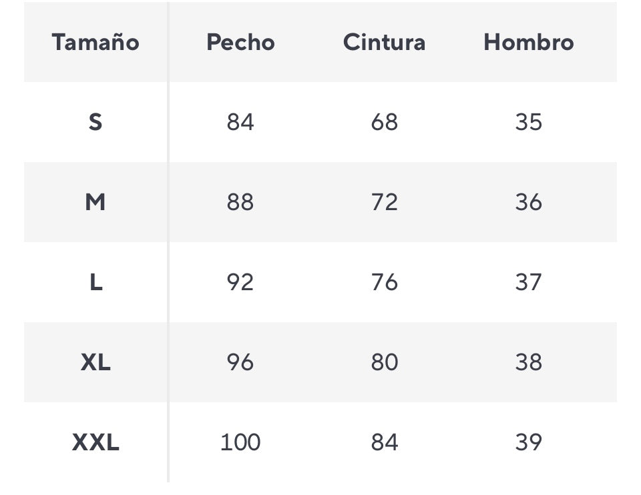Click Pecho value 96 in XL row
Screen dimensions: 641x495
coord(240,362)
